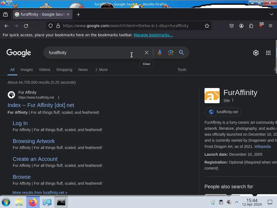Open the Manage bookmarks link
This screenshot has height=208, width=277.
click(153, 35)
